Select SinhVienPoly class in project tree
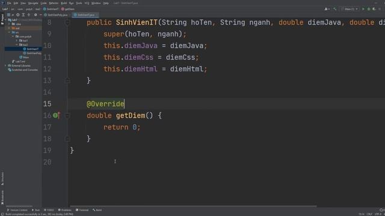This screenshot has height=216, width=385. point(32,53)
